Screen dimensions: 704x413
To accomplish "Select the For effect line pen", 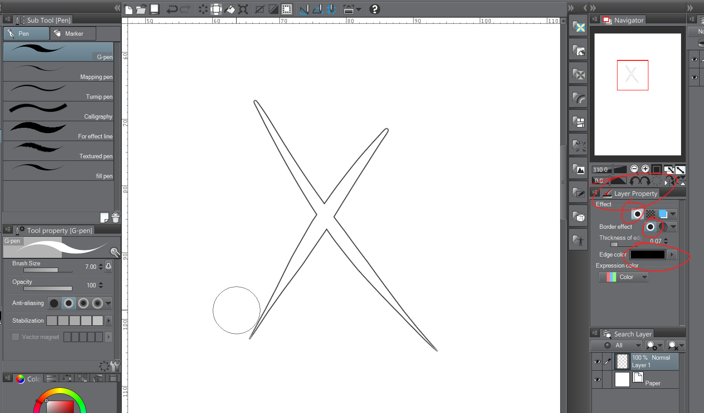I will click(x=58, y=131).
